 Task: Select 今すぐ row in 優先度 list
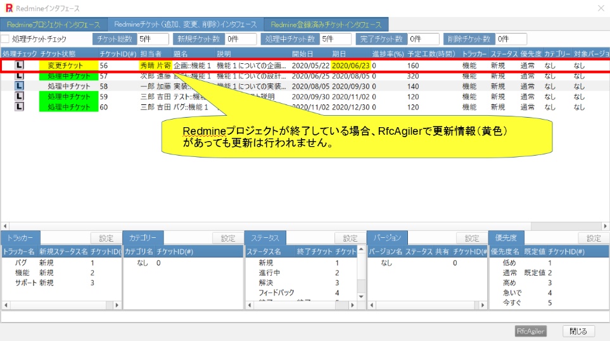[549, 302]
